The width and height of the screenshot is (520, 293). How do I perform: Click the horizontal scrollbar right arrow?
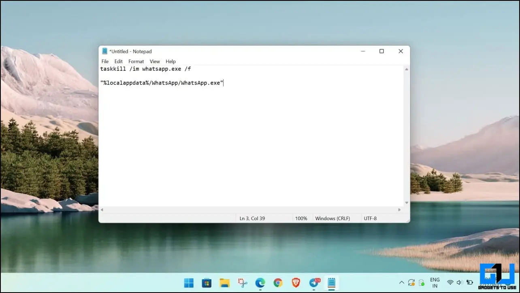pyautogui.click(x=399, y=210)
